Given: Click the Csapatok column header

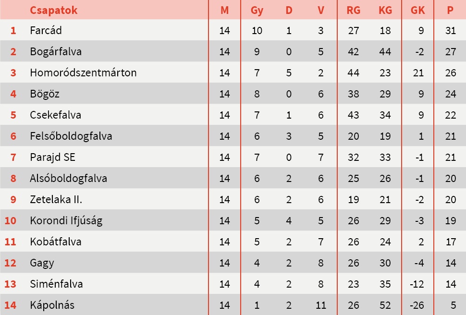Looking at the screenshot, I should (53, 10).
